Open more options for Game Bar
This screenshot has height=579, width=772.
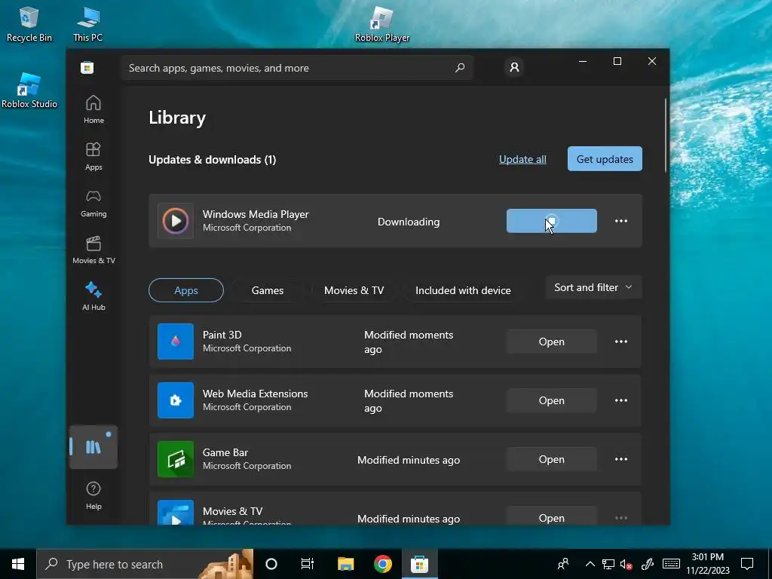pyautogui.click(x=621, y=459)
